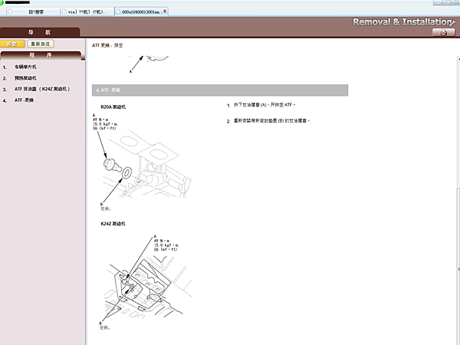This screenshot has width=460, height=345.
Task: Click the scroll-up arrow of content scrollbar
Action: pos(458,58)
